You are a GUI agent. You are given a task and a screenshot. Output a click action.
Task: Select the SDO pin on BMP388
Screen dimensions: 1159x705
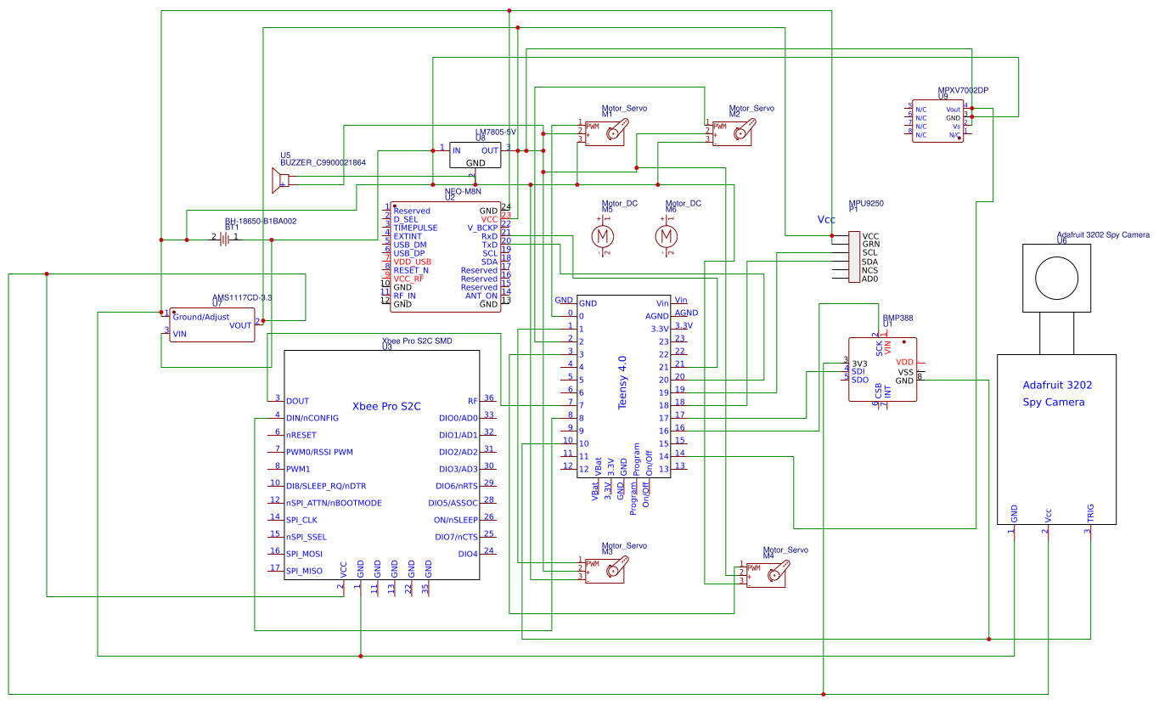860,380
